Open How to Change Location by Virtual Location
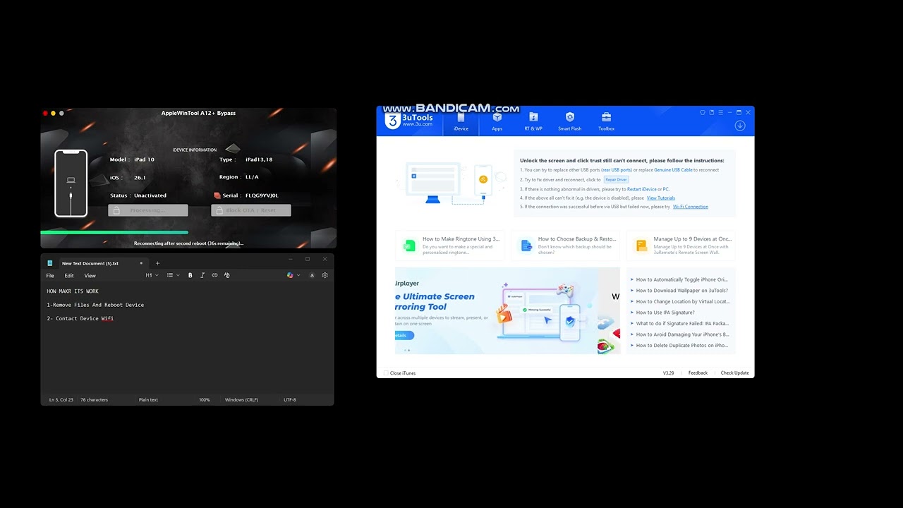The image size is (903, 508). [681, 301]
